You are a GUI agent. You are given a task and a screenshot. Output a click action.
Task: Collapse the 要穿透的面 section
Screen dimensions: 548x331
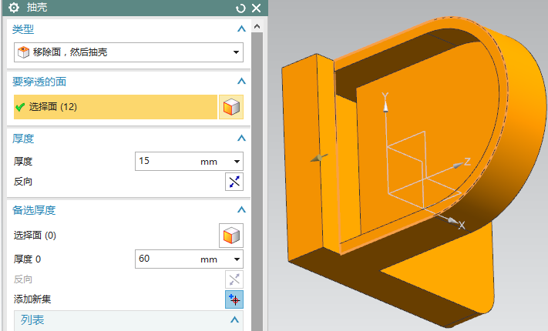tap(241, 81)
